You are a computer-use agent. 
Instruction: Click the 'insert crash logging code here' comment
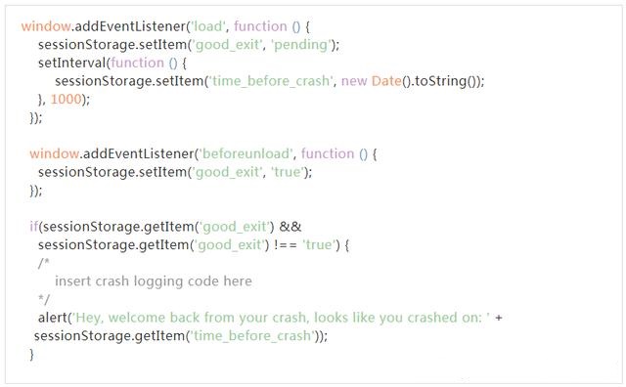click(x=154, y=281)
